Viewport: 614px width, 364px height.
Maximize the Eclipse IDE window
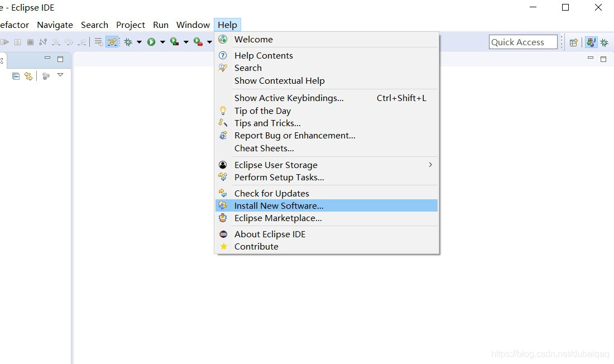pos(565,7)
